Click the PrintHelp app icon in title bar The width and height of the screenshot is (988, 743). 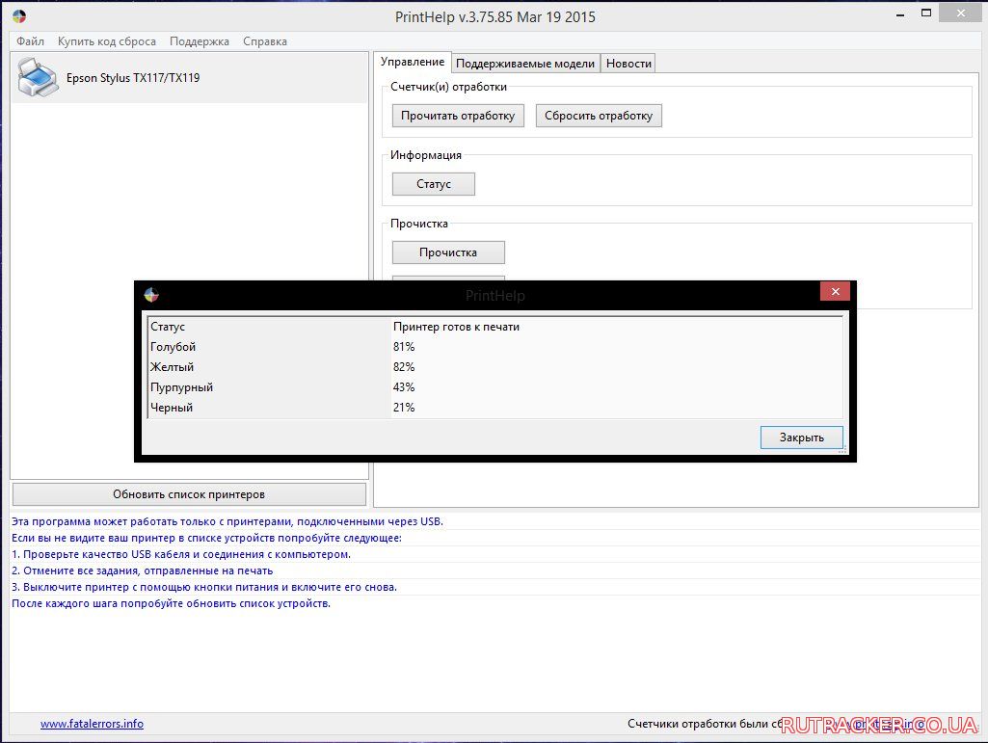(19, 16)
